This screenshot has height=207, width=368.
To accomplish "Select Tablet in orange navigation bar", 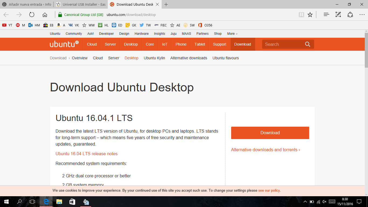I will [200, 44].
